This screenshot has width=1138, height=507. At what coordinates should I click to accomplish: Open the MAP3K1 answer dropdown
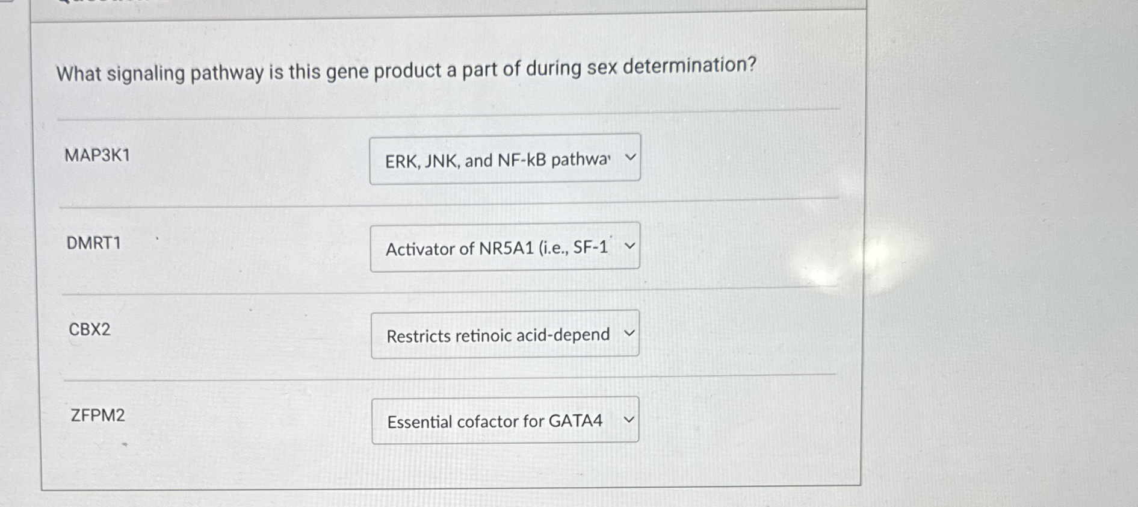[506, 158]
